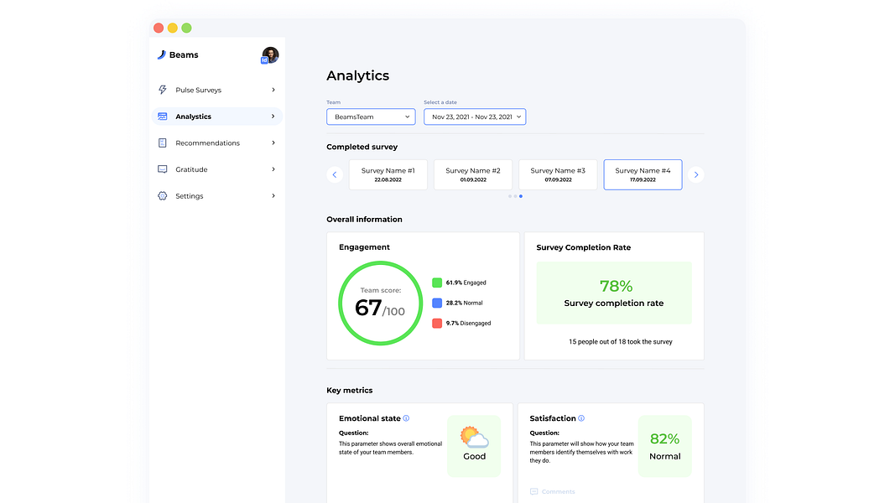Open the user profile avatar
The image size is (895, 503).
270,55
